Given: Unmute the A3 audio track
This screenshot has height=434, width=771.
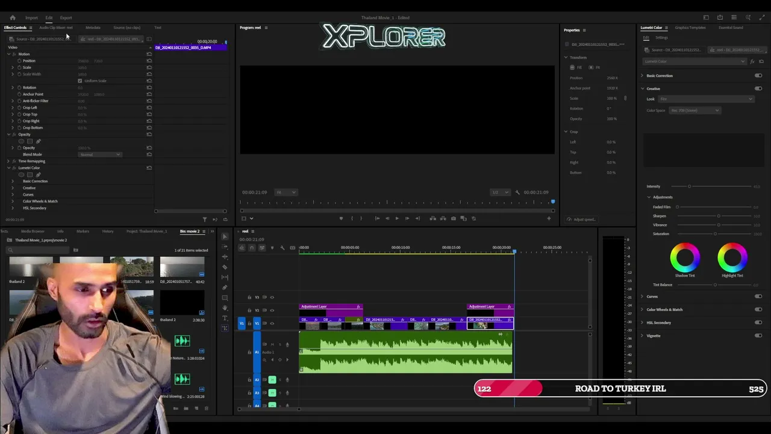Looking at the screenshot, I should (x=272, y=392).
